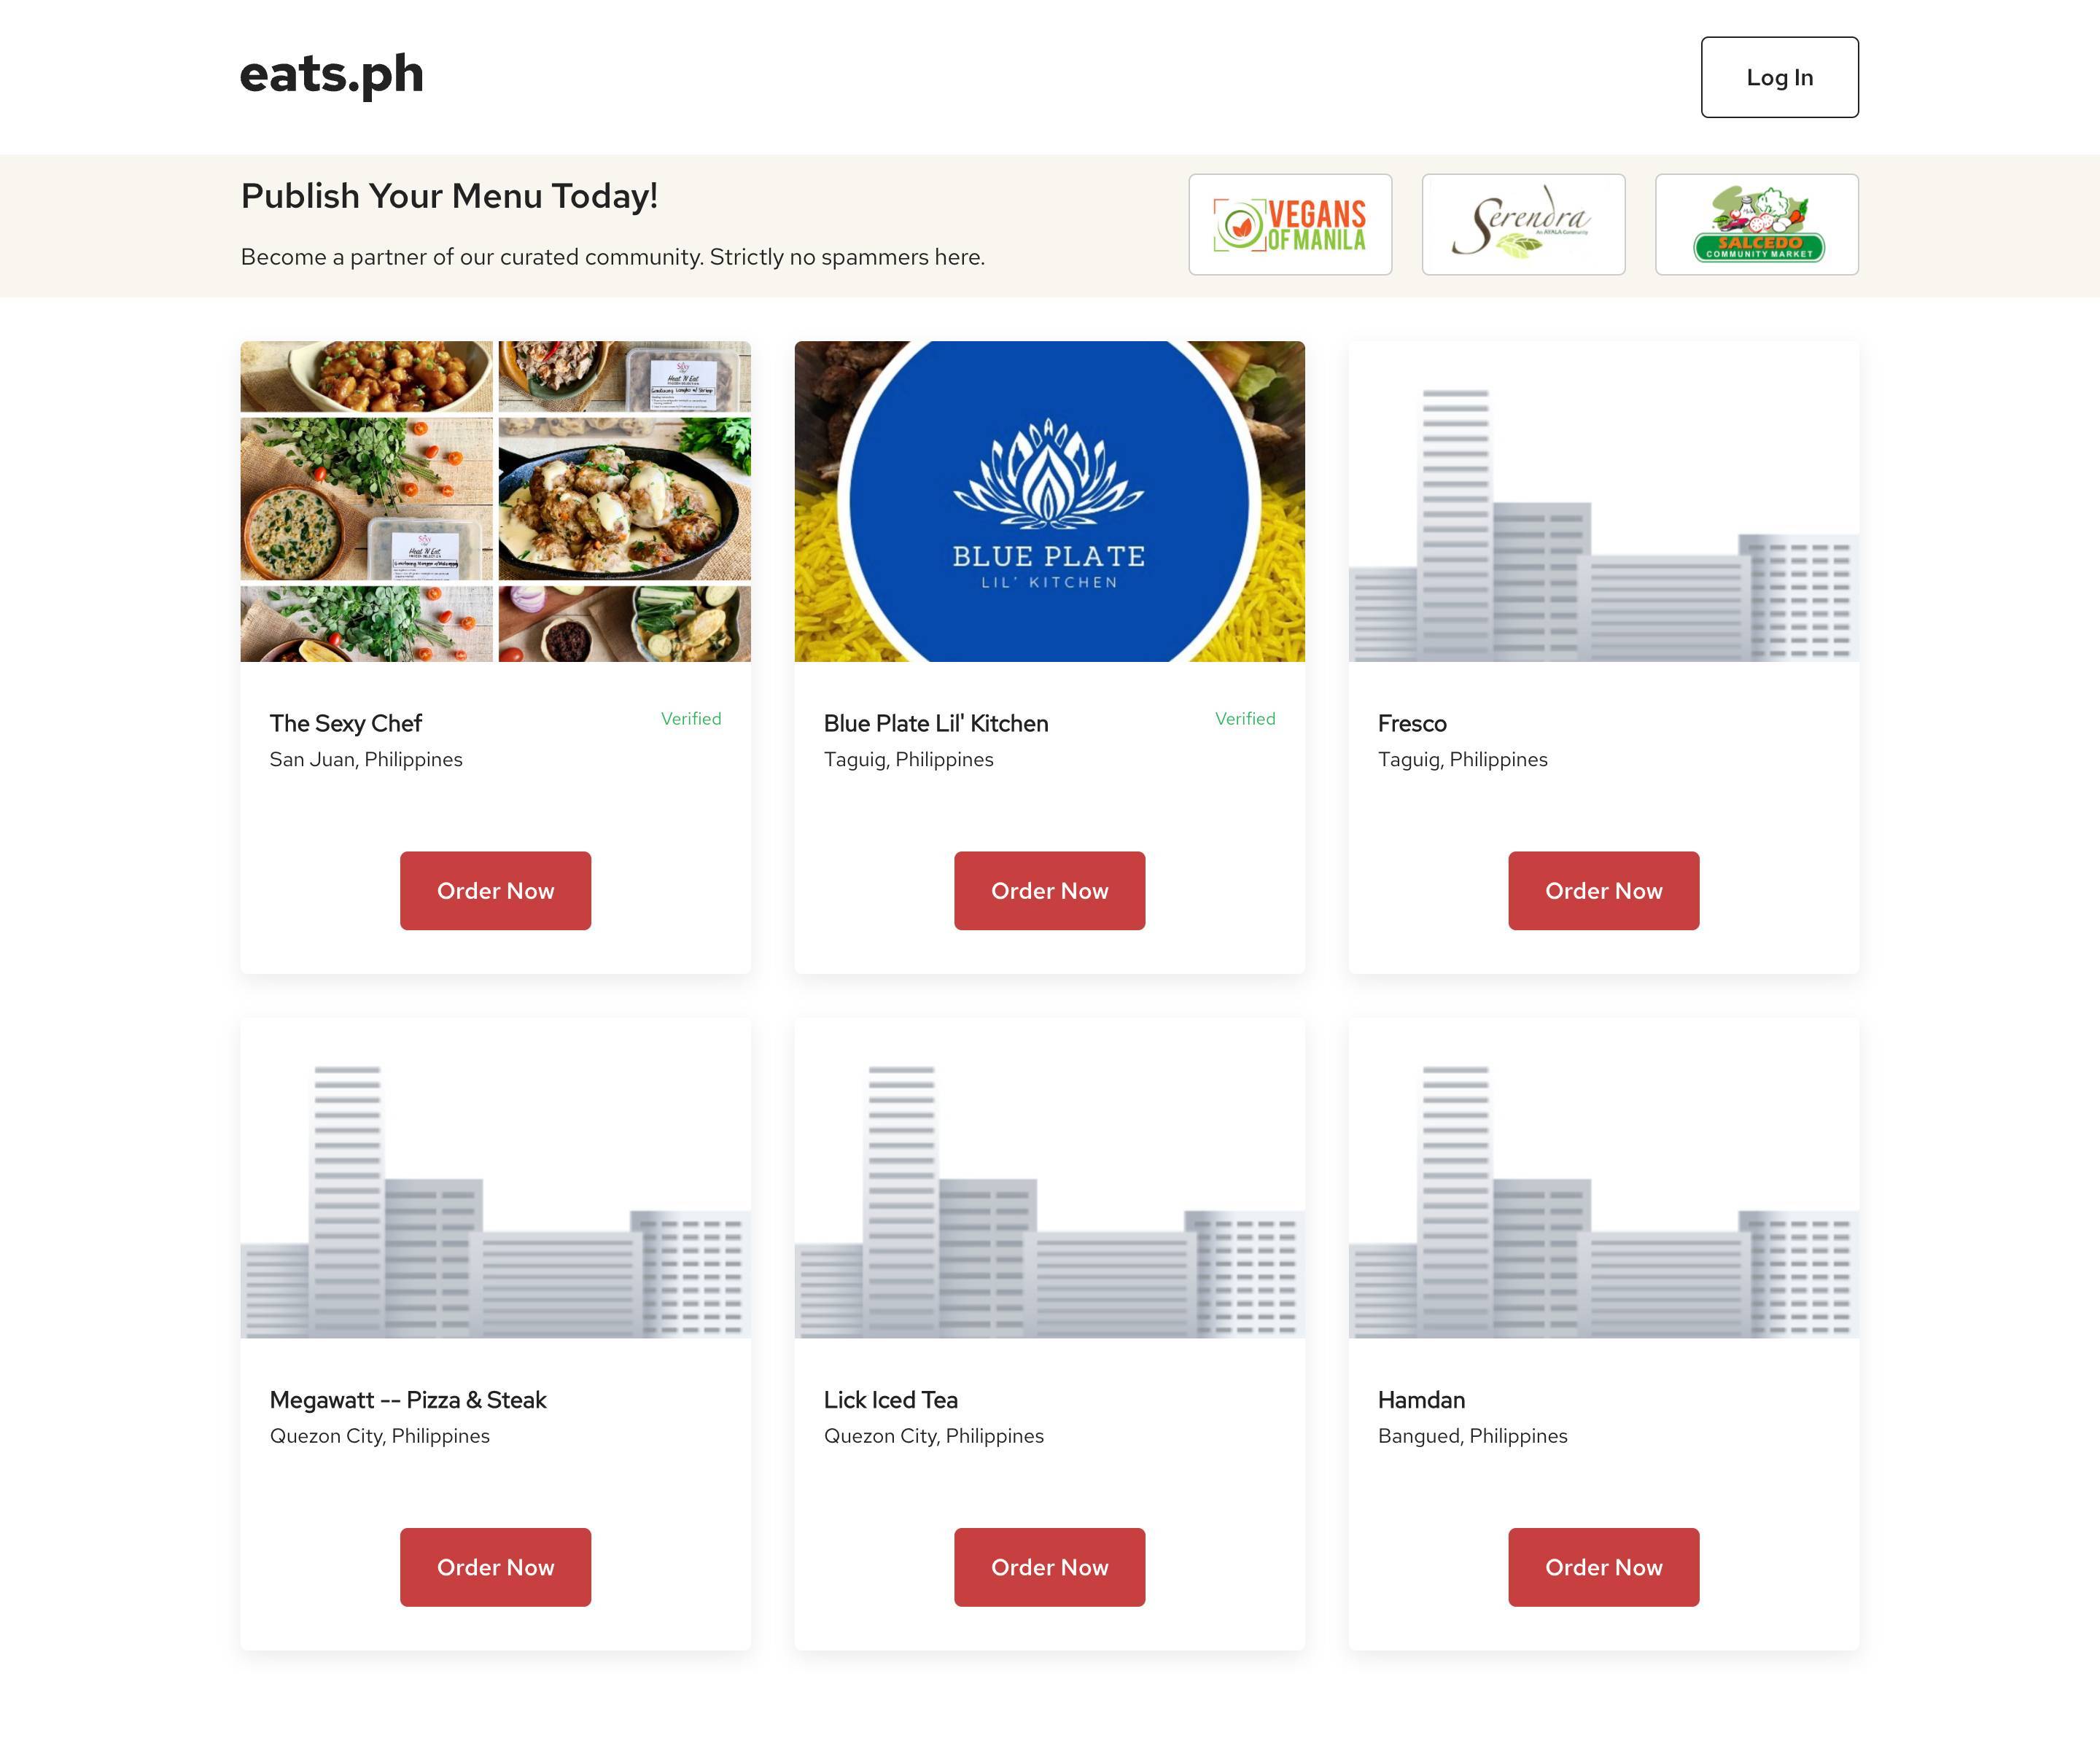This screenshot has height=1754, width=2100.
Task: Open the Log In button
Action: pos(1779,77)
